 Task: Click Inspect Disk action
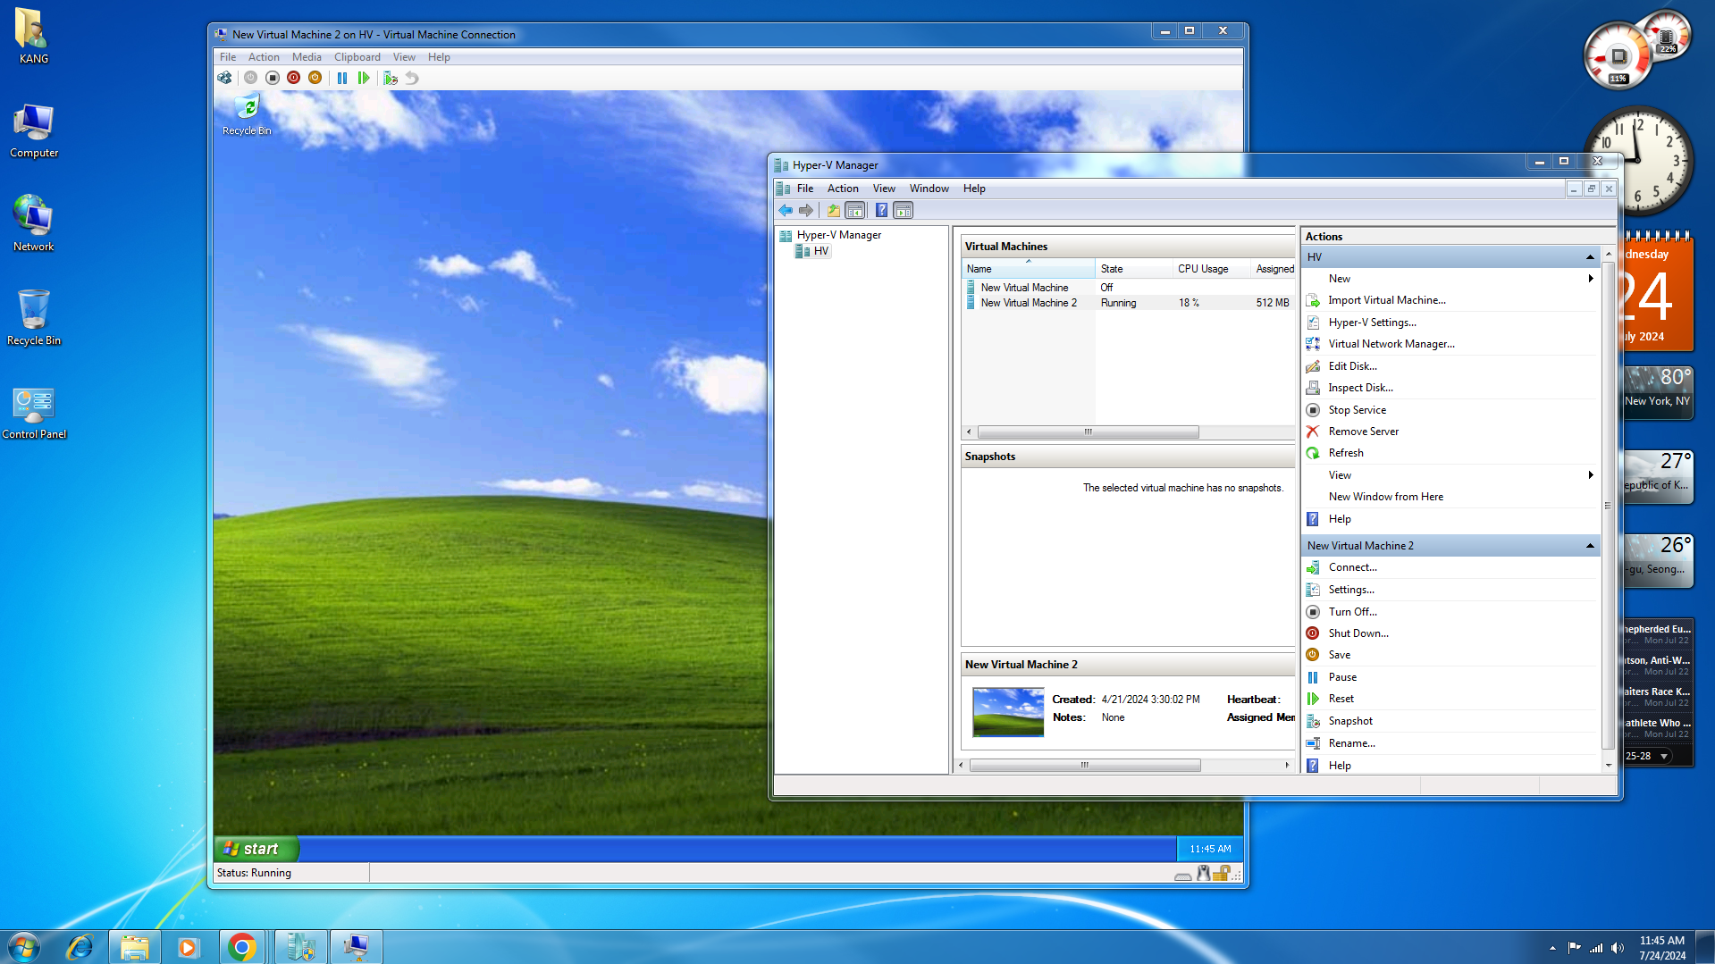tap(1360, 388)
